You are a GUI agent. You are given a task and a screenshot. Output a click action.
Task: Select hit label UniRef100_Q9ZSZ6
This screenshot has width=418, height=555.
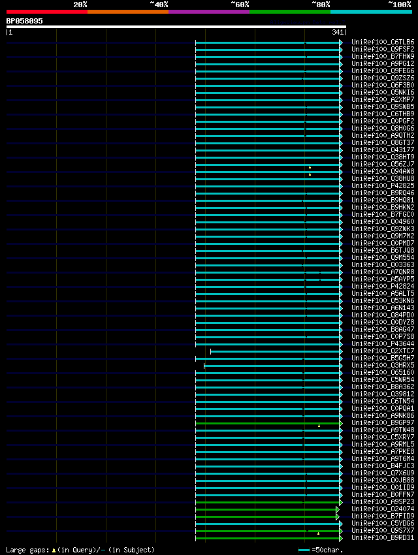click(x=383, y=78)
